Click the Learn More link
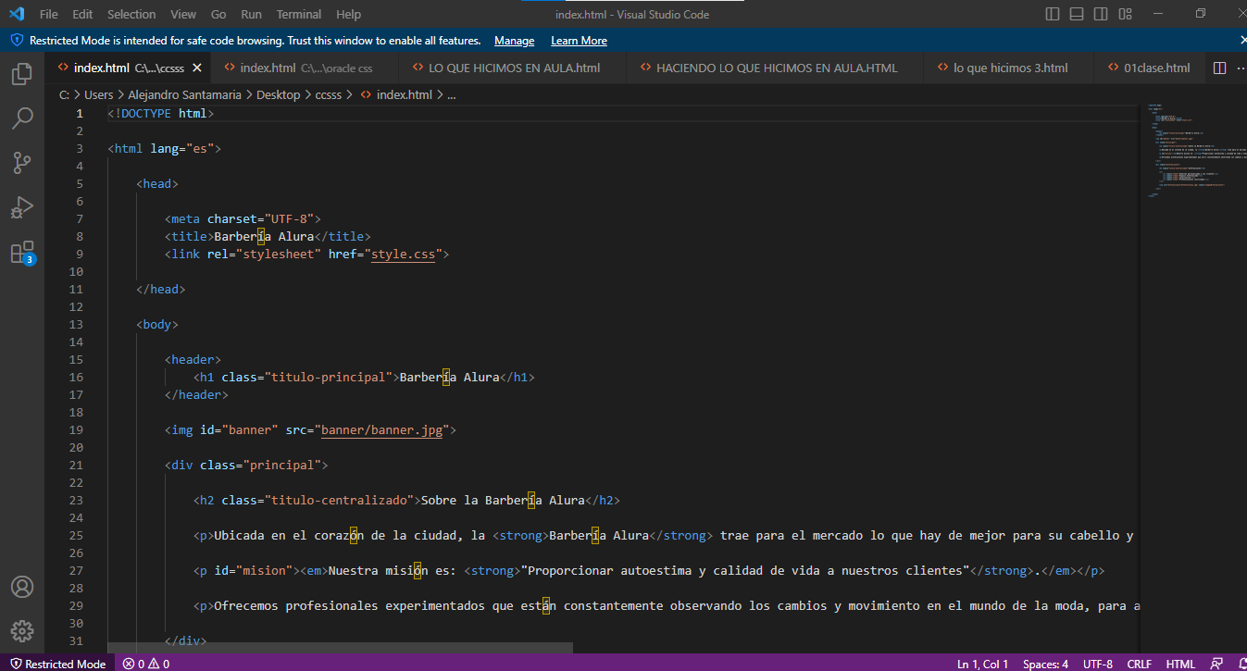 tap(579, 41)
